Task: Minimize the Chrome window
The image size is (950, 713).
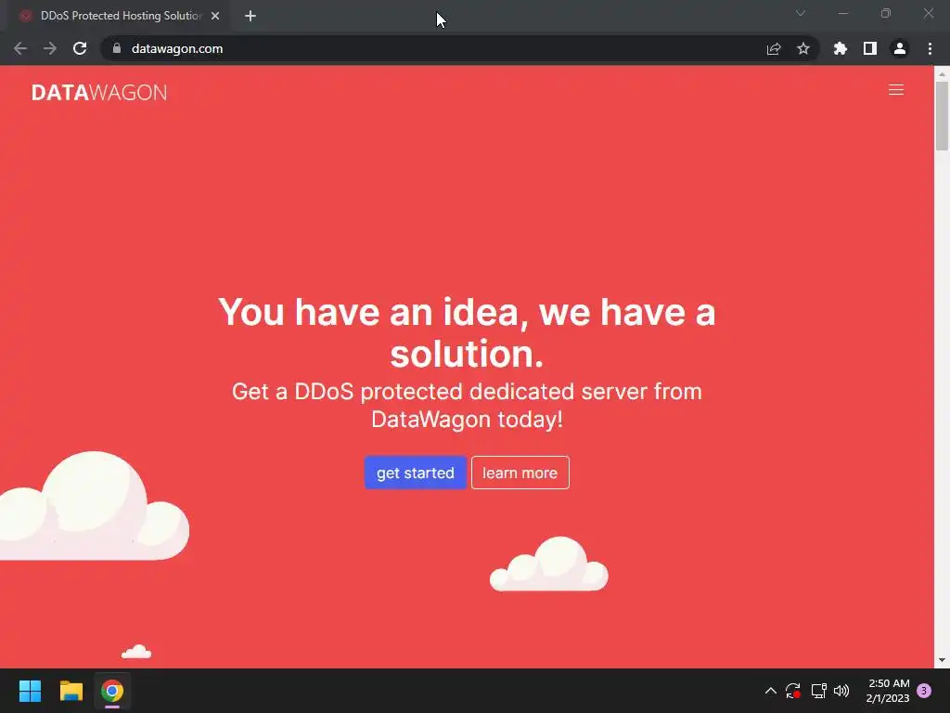Action: pyautogui.click(x=843, y=13)
